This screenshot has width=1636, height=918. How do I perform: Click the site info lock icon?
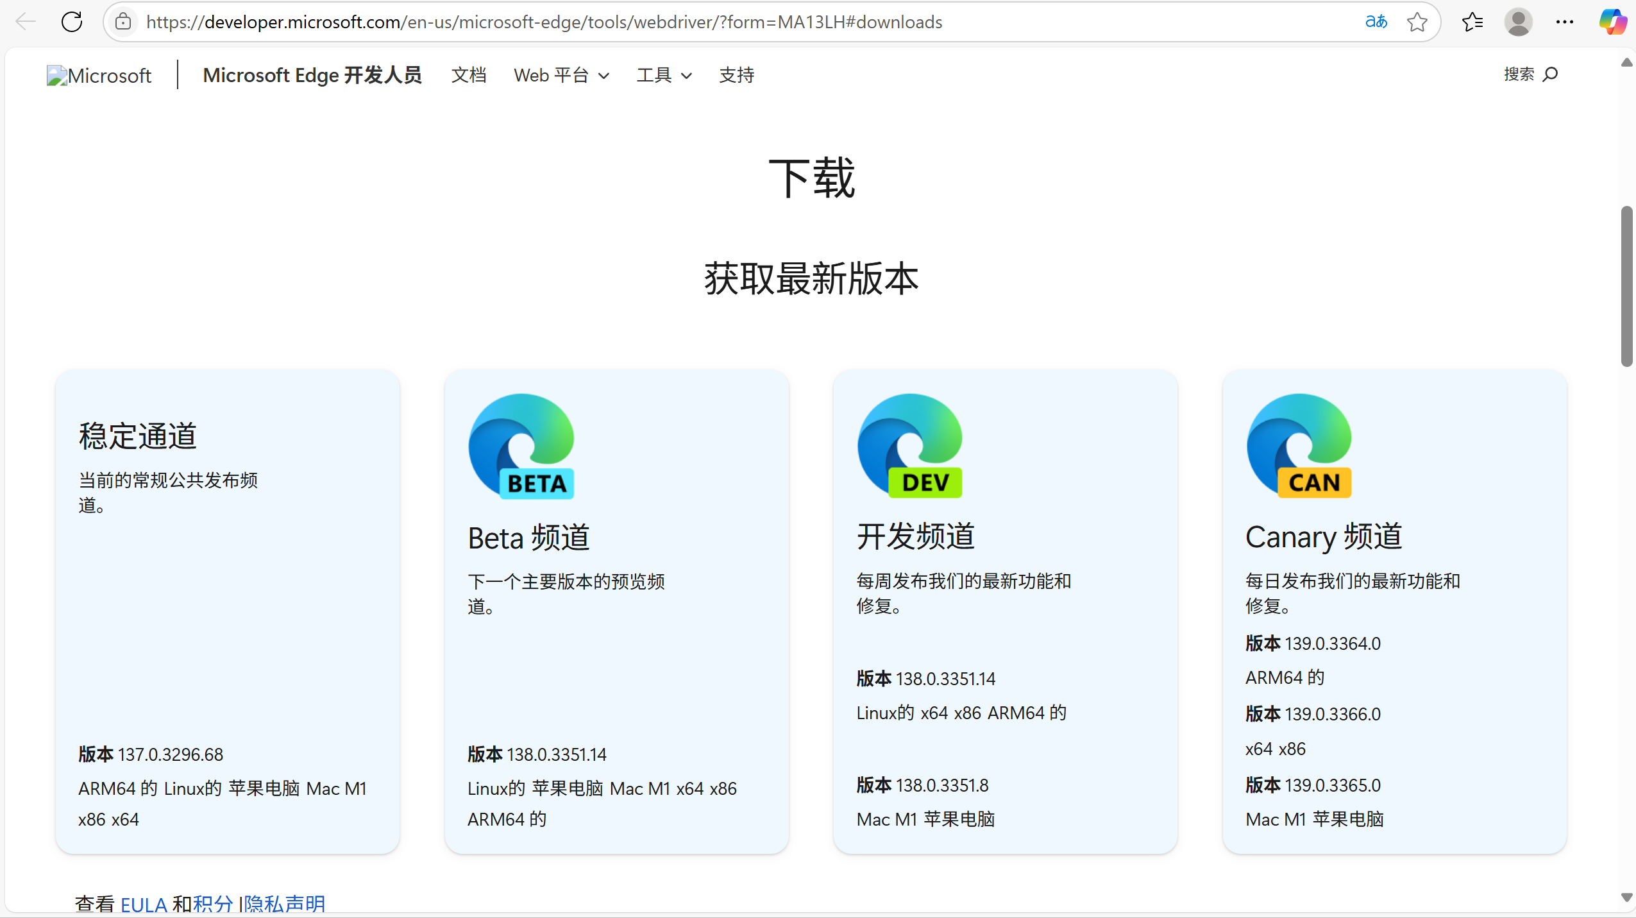click(x=123, y=22)
